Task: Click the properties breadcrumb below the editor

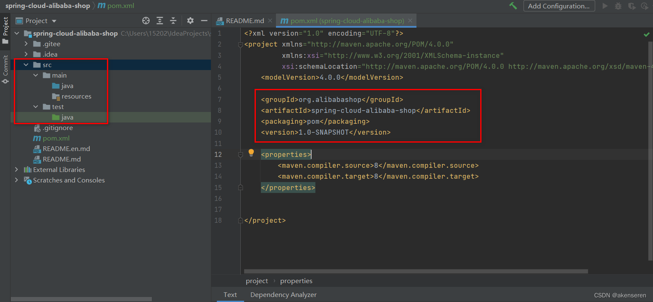Action: 296,281
